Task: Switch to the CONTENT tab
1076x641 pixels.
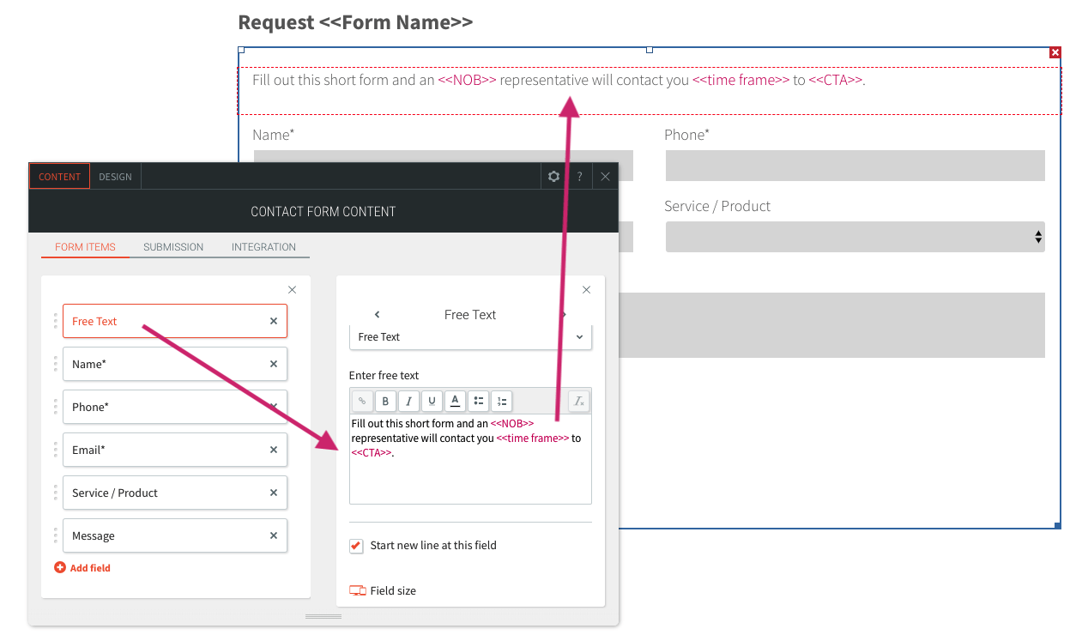Action: [59, 176]
